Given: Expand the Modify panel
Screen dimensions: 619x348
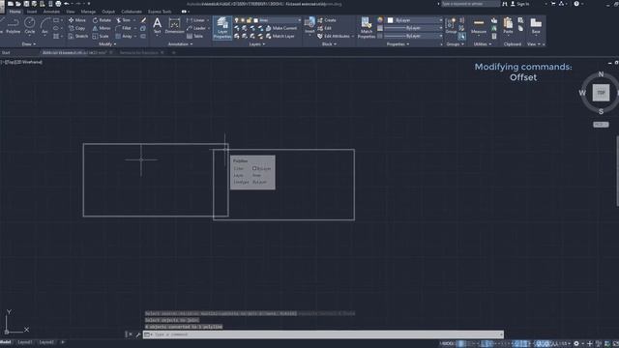Looking at the screenshot, I should coord(107,44).
